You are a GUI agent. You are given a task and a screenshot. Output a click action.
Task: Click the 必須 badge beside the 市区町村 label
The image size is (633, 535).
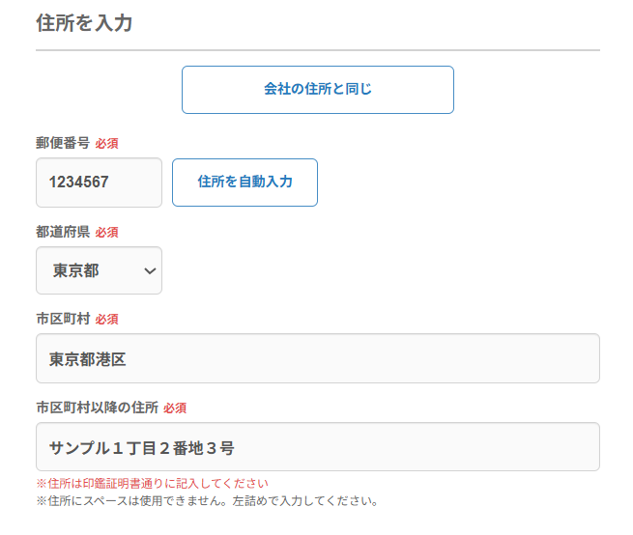pos(106,320)
